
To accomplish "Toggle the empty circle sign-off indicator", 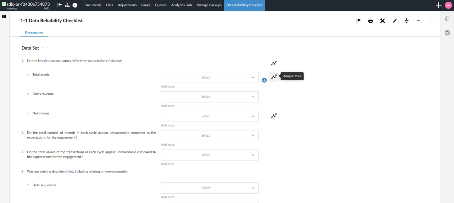I will click(x=430, y=21).
